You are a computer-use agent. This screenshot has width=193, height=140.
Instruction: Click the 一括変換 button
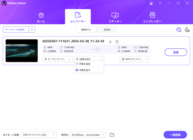[175, 135]
